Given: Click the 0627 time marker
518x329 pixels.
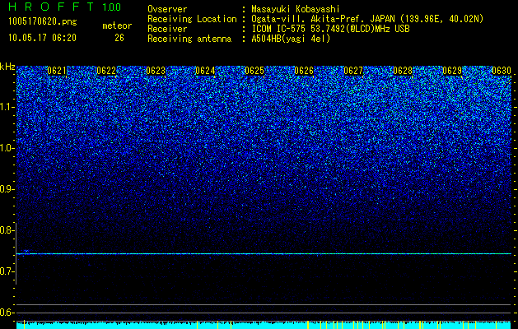Looking at the screenshot, I should click(353, 71).
